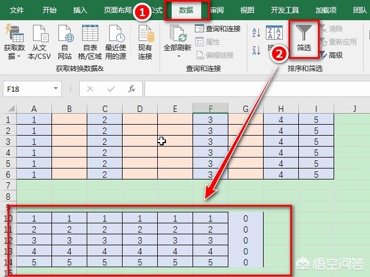The width and height of the screenshot is (370, 277).
Task: Select column F header
Action: coord(210,108)
